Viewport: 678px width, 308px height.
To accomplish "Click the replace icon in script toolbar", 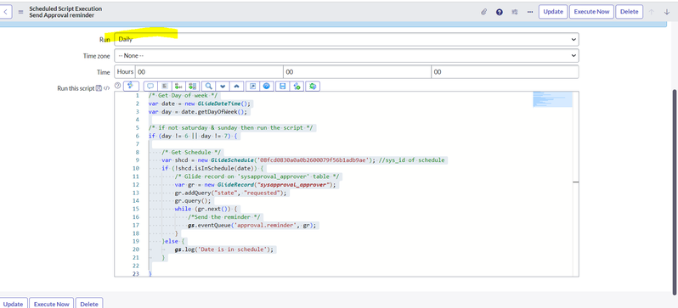I will 178,87.
